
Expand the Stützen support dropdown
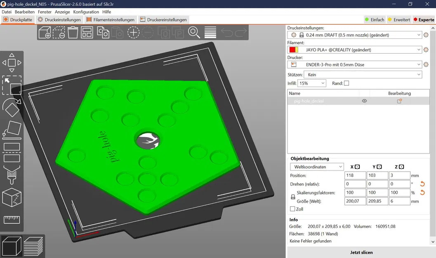[x=363, y=74]
